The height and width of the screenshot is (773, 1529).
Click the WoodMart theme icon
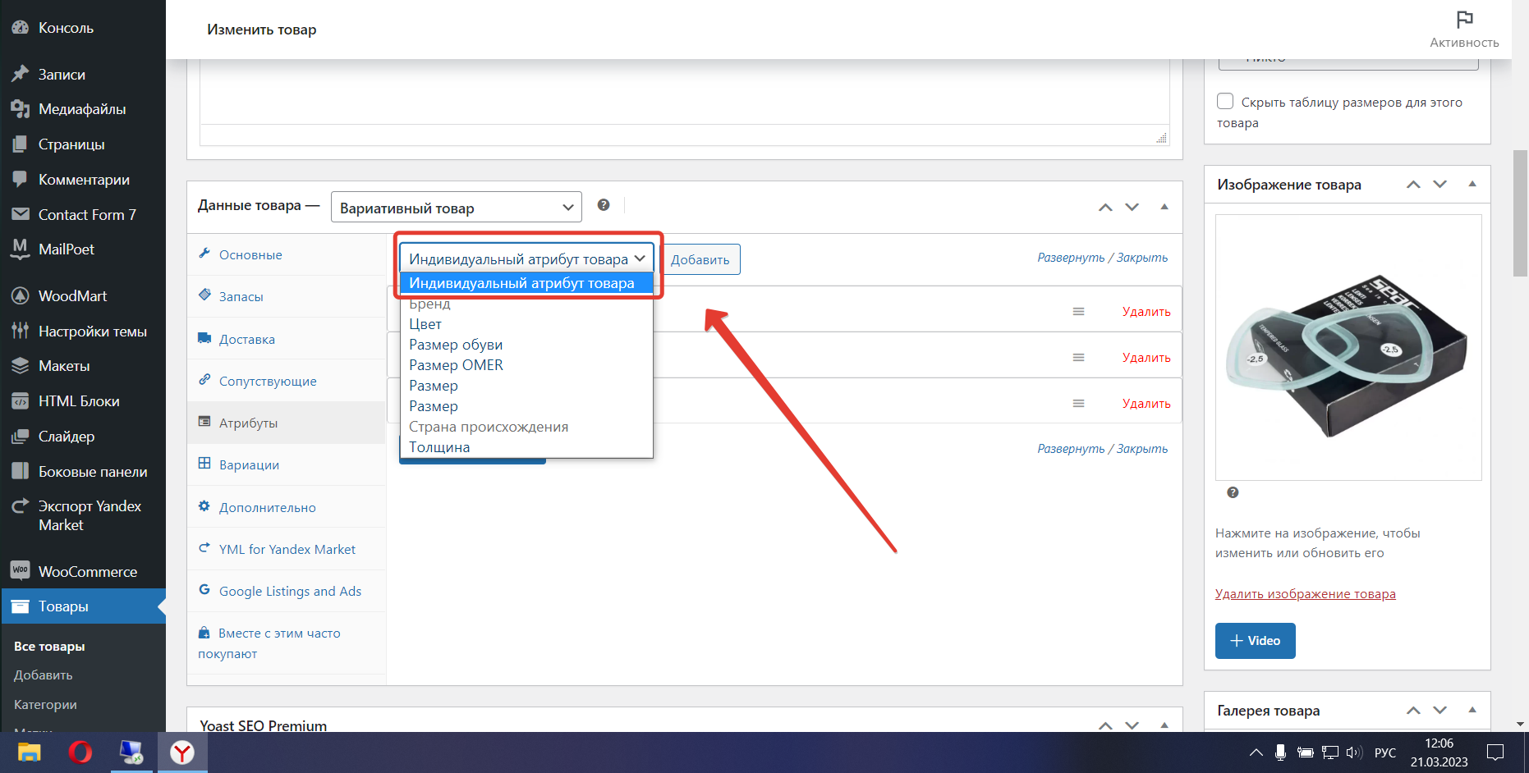20,295
